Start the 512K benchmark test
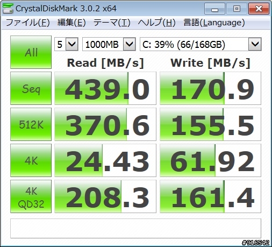 click(31, 124)
